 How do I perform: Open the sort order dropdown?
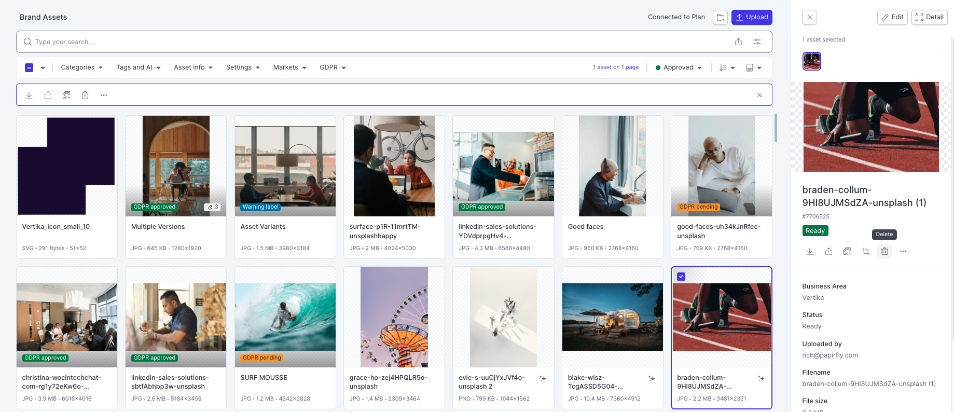(727, 67)
